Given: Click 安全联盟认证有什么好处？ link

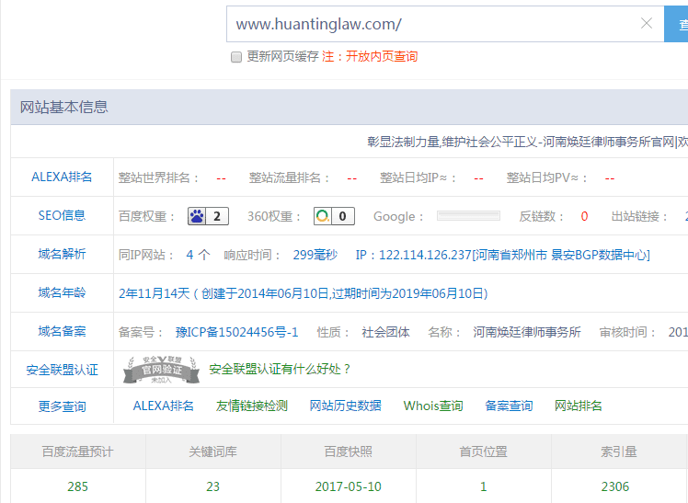Looking at the screenshot, I should 280,369.
